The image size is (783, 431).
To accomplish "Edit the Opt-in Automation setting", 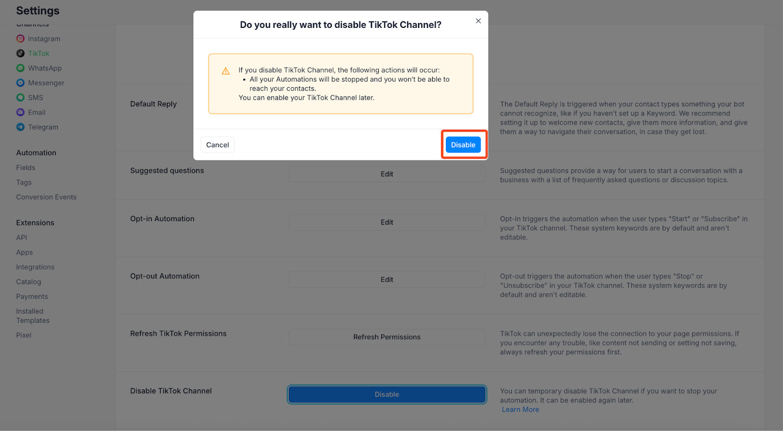I will click(x=387, y=222).
